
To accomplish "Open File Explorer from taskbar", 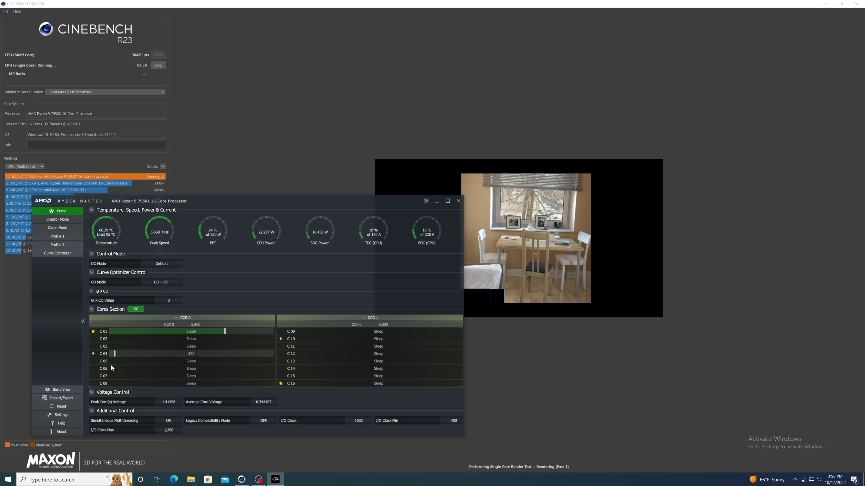I will (191, 479).
